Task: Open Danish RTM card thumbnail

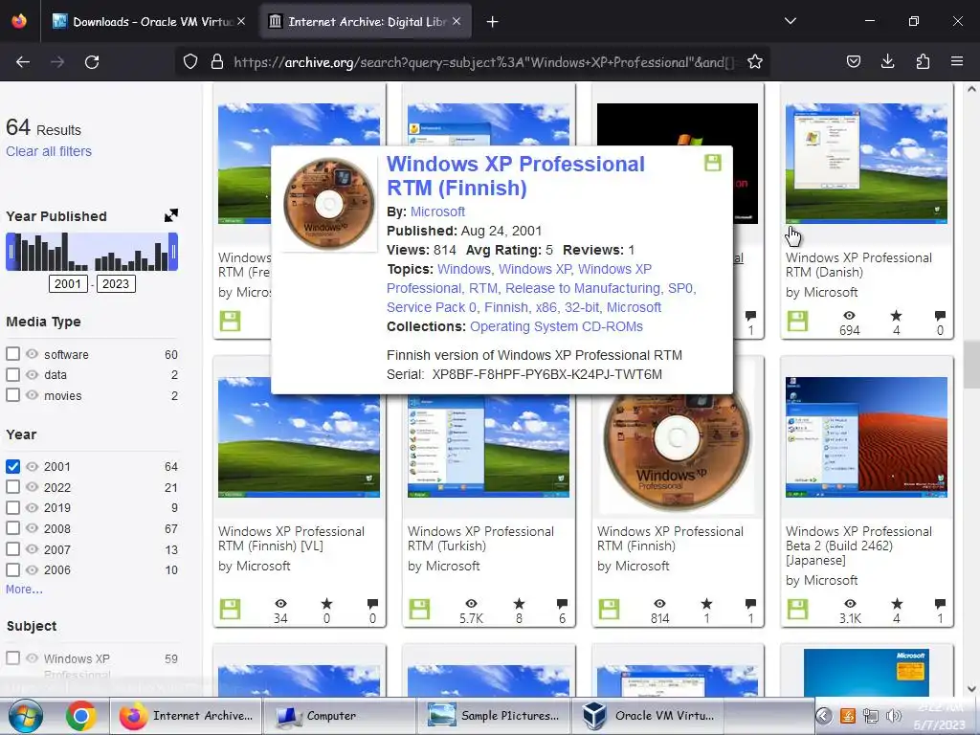Action: click(866, 163)
